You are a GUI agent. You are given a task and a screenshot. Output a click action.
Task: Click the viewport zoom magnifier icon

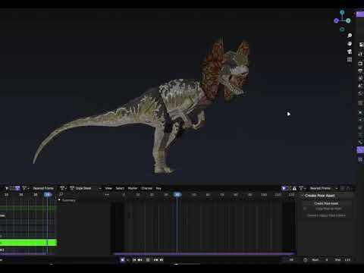350,36
